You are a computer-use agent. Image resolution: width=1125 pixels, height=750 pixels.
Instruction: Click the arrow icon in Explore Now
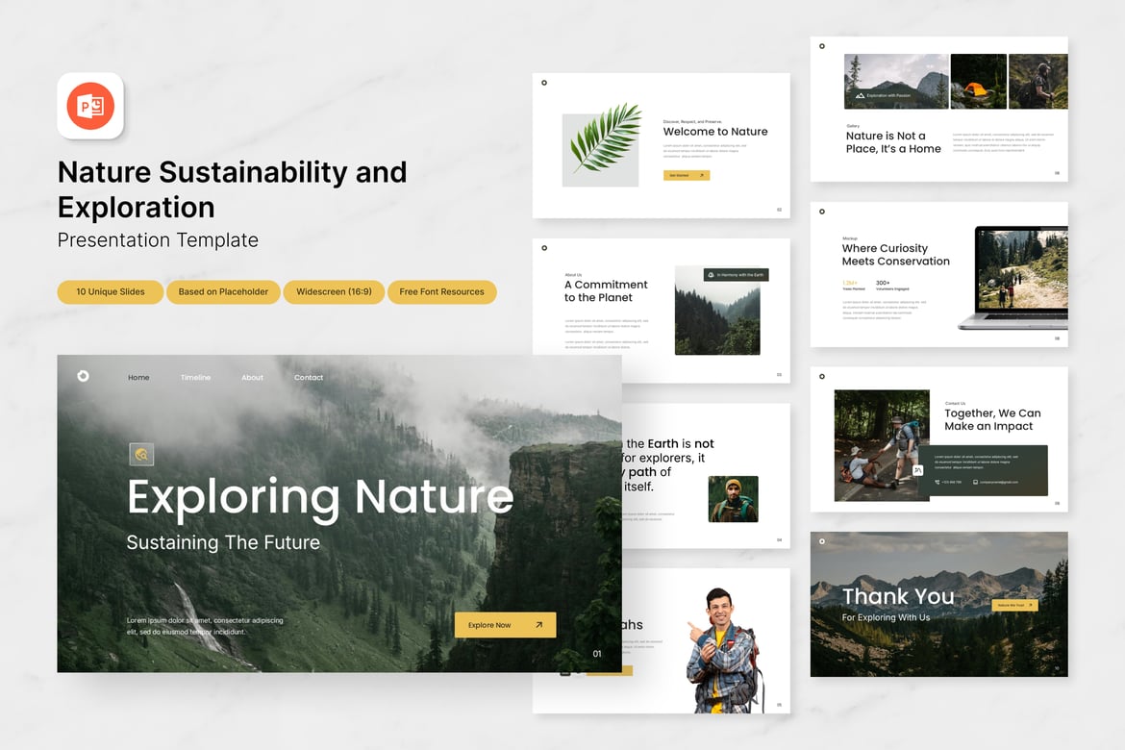(538, 625)
